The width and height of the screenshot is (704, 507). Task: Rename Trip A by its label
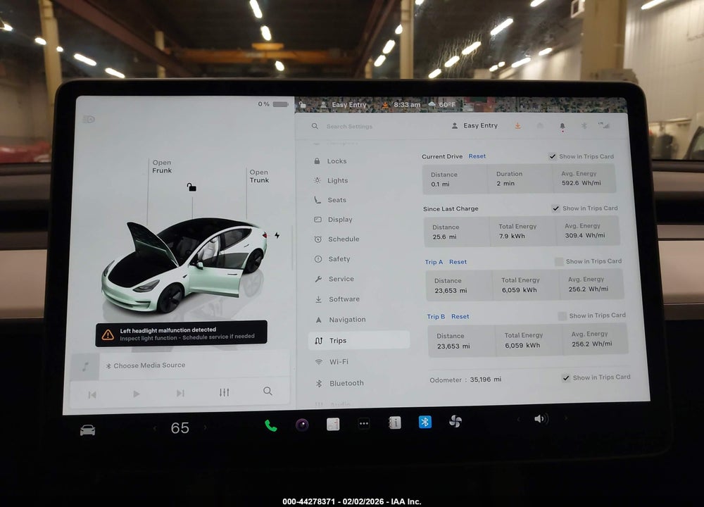(434, 262)
